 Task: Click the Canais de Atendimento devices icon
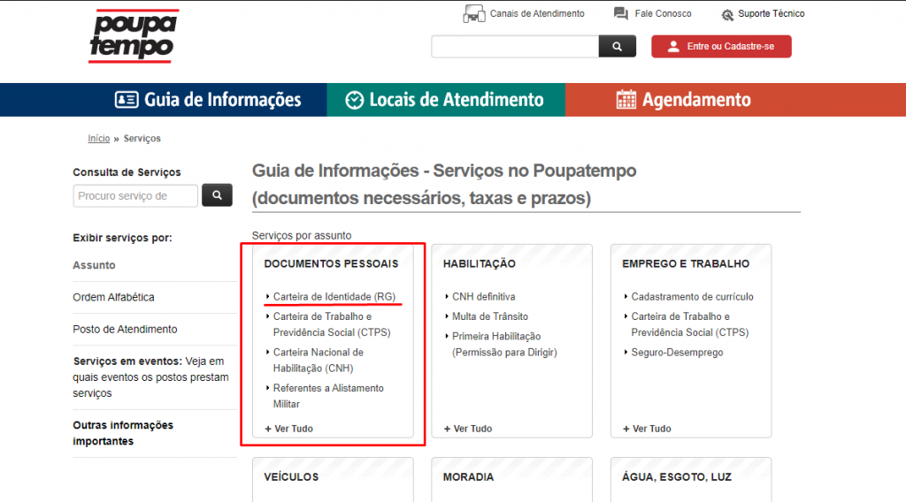pos(474,14)
